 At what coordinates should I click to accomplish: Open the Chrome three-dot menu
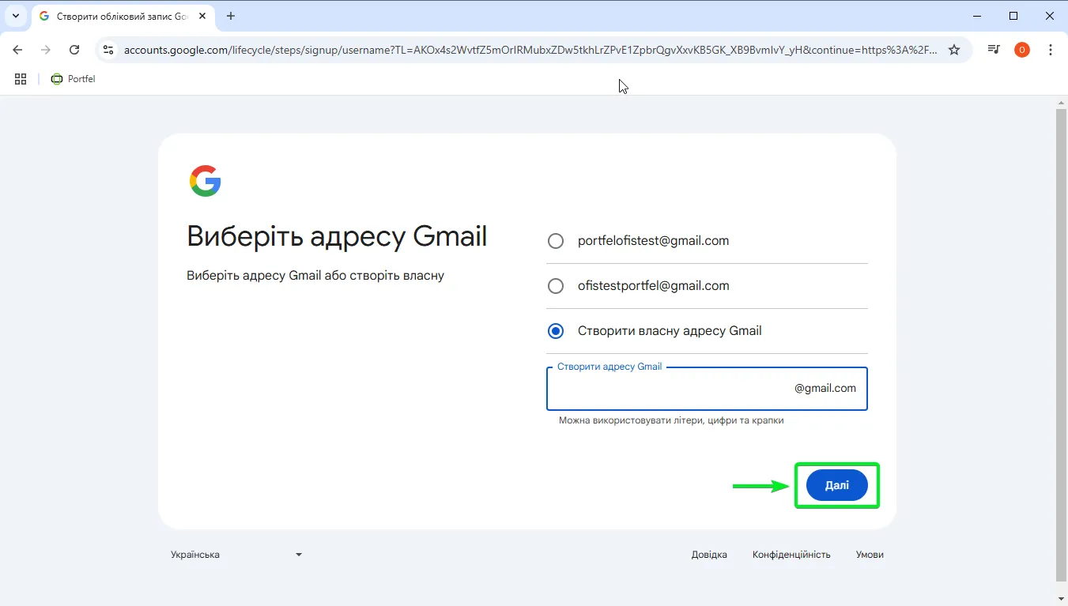pyautogui.click(x=1051, y=50)
